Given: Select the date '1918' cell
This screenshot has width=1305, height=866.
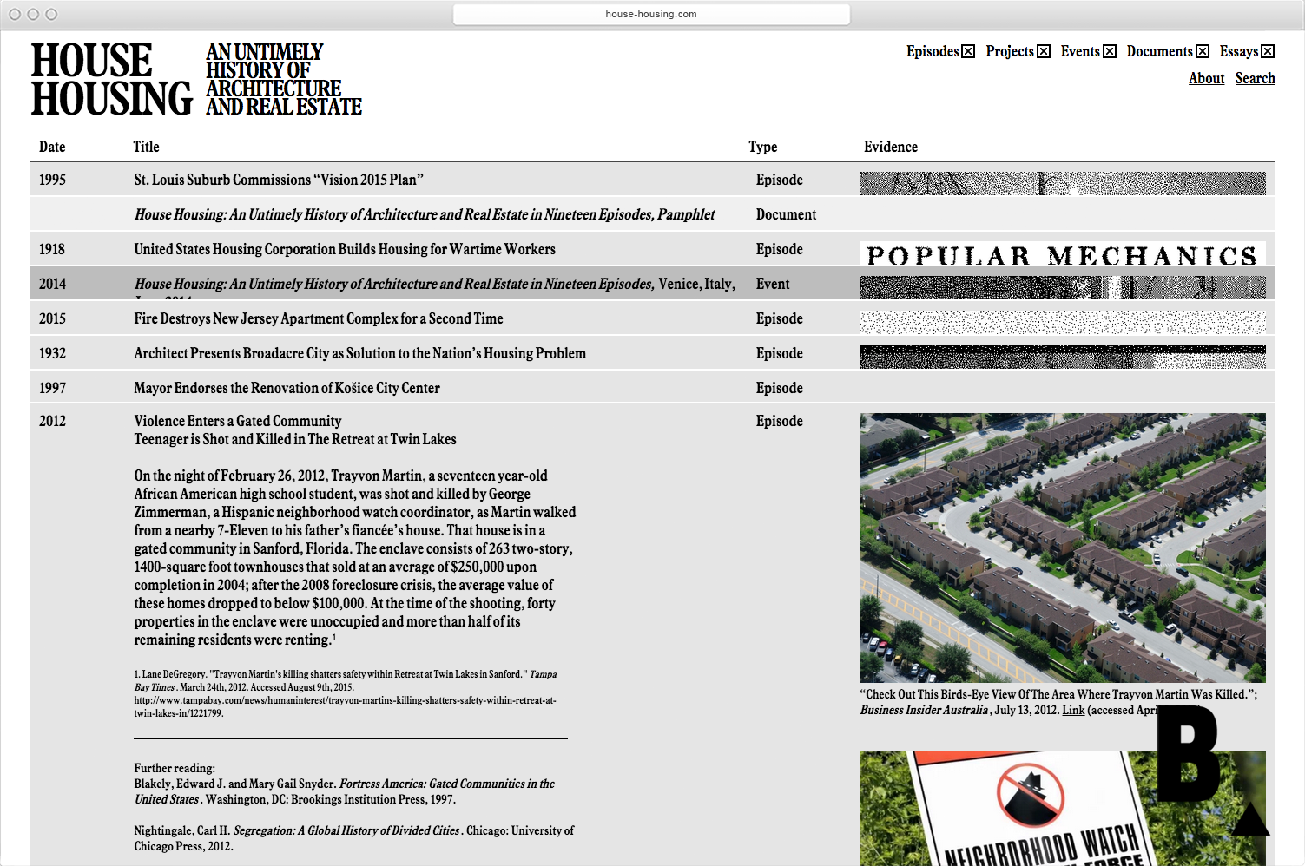Looking at the screenshot, I should pyautogui.click(x=52, y=249).
